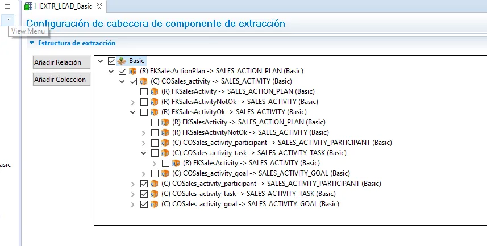Check the FKSalesActivity -> SALES_ACTIVITY checkbox

[x=165, y=163]
